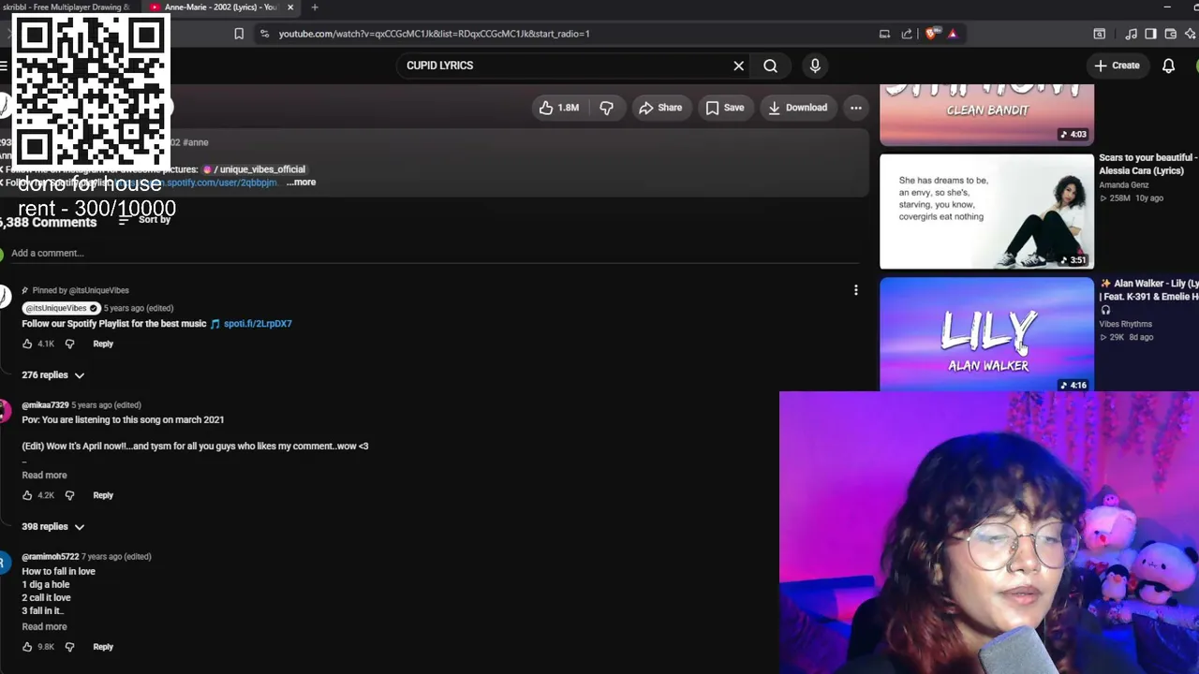Screen dimensions: 1199x674
Task: Open the Create menu
Action: coord(1117,66)
